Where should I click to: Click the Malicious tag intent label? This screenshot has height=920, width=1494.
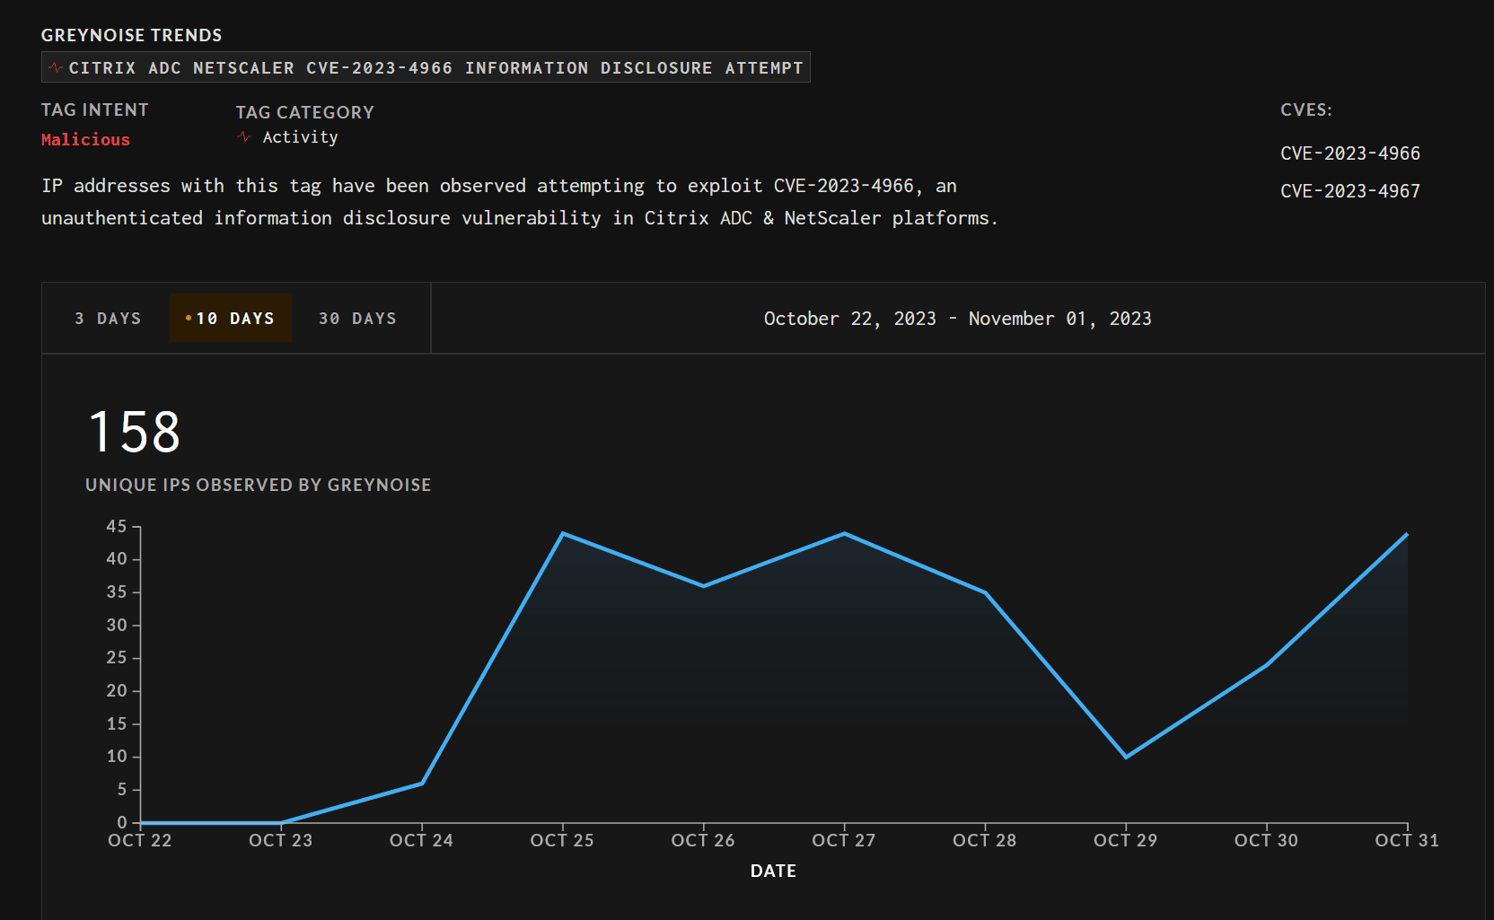tap(85, 139)
